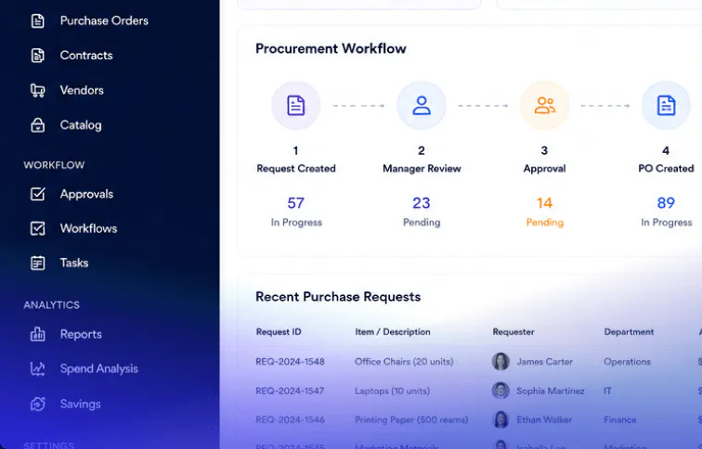This screenshot has width=702, height=449.
Task: Click Sophia Martinez's avatar
Action: click(500, 391)
